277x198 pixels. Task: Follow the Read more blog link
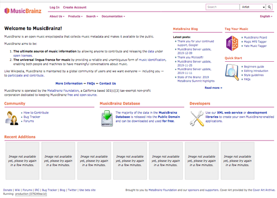click(x=213, y=88)
